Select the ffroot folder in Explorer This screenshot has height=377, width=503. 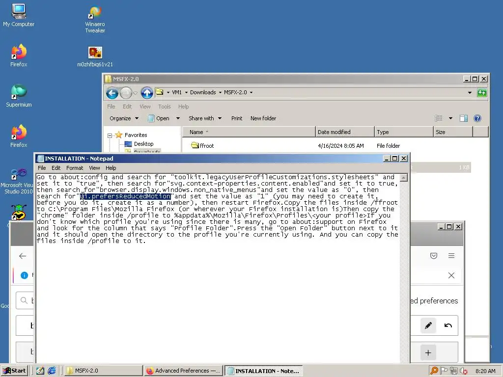[x=202, y=145]
